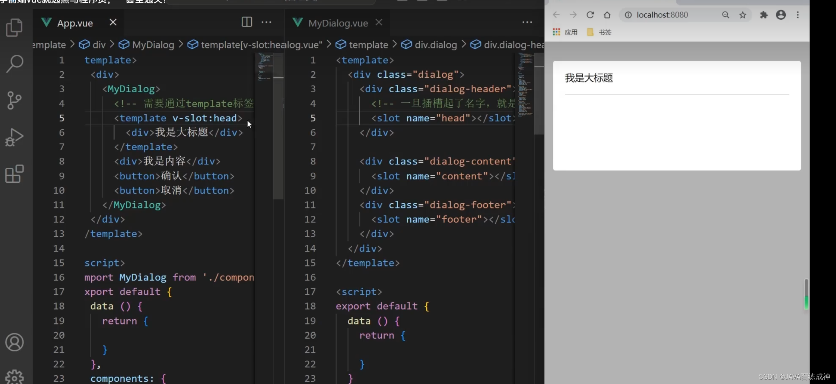Image resolution: width=836 pixels, height=384 pixels.
Task: Open the Accounts menu icon
Action: coord(15,342)
